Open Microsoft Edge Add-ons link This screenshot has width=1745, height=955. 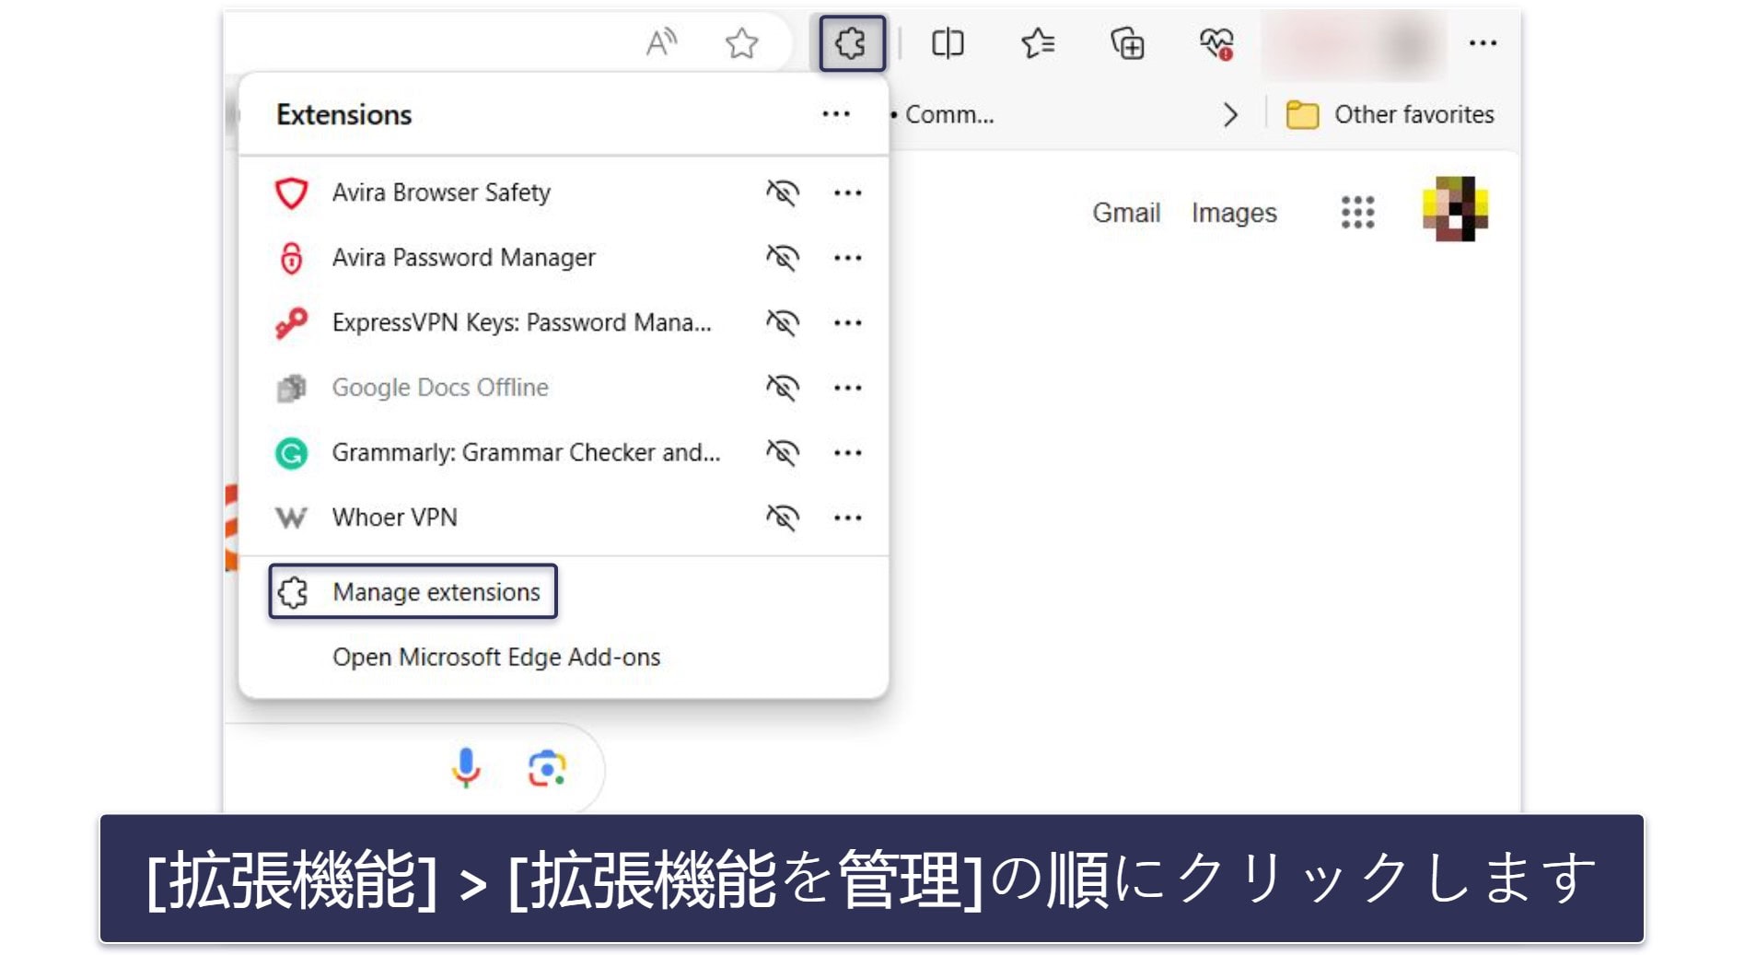click(496, 658)
